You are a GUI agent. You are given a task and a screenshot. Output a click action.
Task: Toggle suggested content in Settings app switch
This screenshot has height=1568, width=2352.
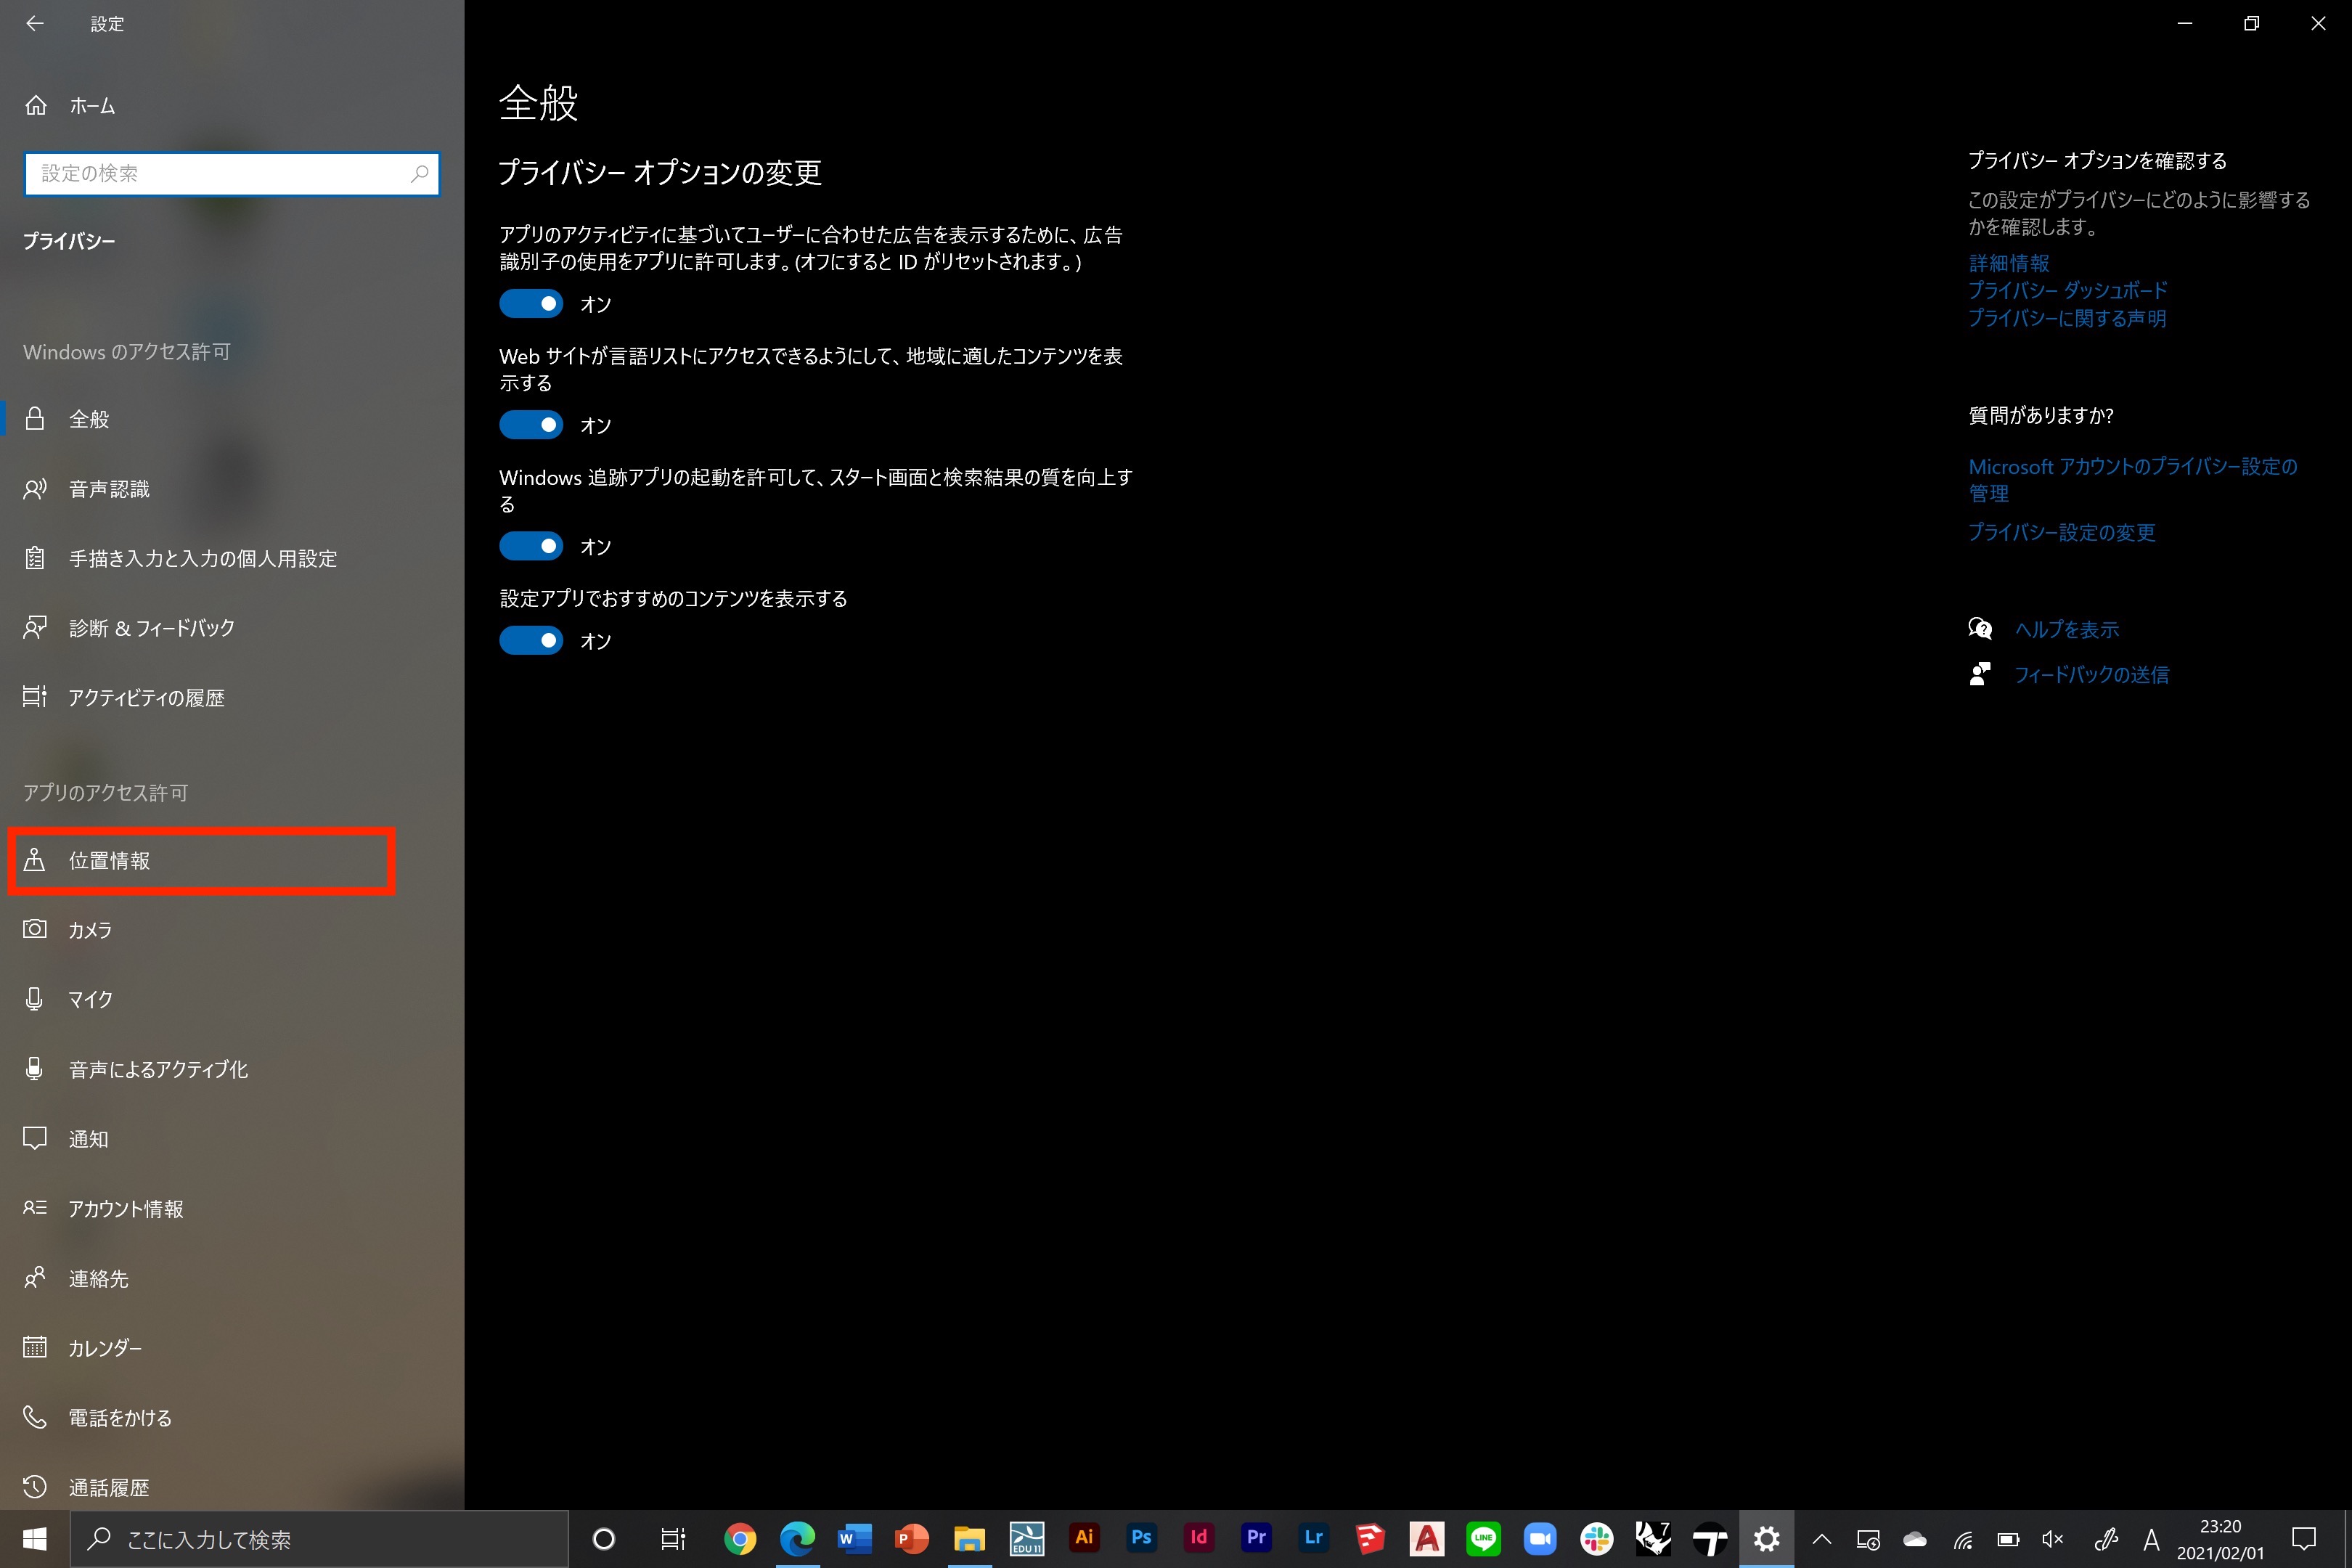point(531,640)
